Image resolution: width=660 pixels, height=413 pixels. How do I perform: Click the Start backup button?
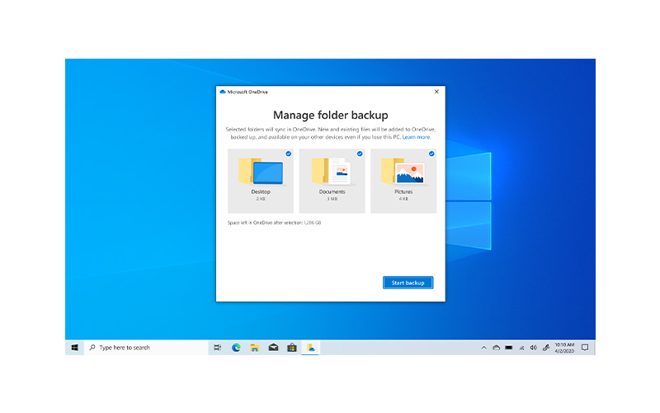coord(408,282)
